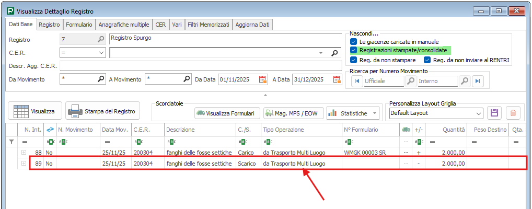Viewport: 532px width, 209px height.
Task: Click the Ufficiale number search magnifier
Action: 411,81
